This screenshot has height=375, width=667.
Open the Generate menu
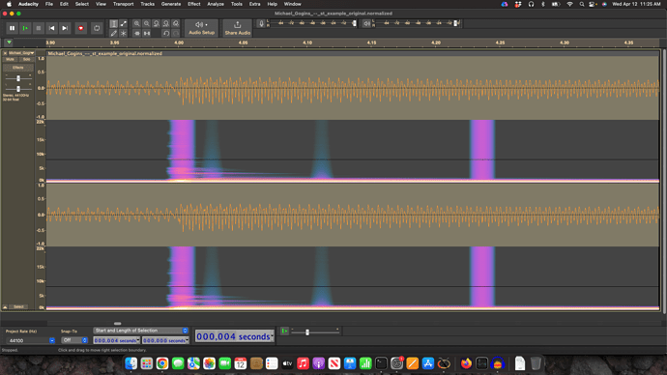170,4
